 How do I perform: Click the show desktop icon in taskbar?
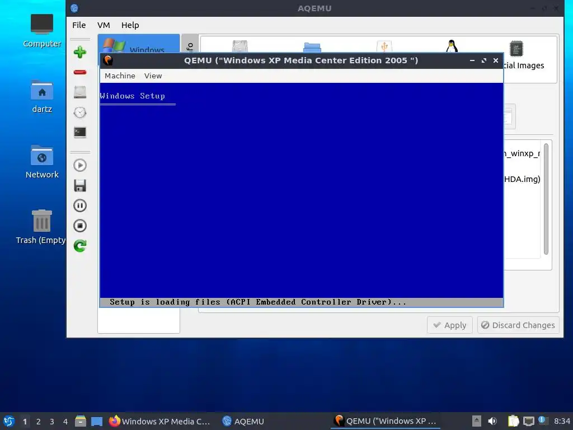[x=97, y=421]
